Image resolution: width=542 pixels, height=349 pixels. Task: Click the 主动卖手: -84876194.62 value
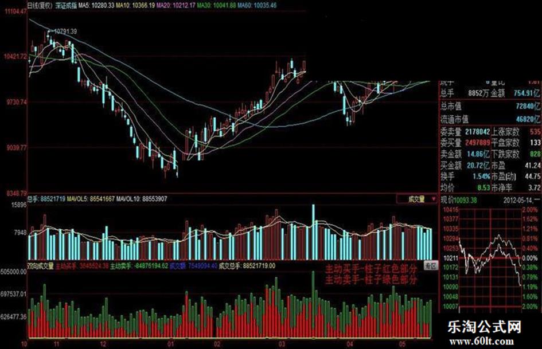pos(139,266)
